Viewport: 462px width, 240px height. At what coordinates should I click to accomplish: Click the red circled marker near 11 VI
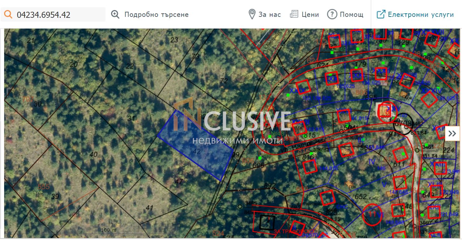pyautogui.click(x=373, y=214)
